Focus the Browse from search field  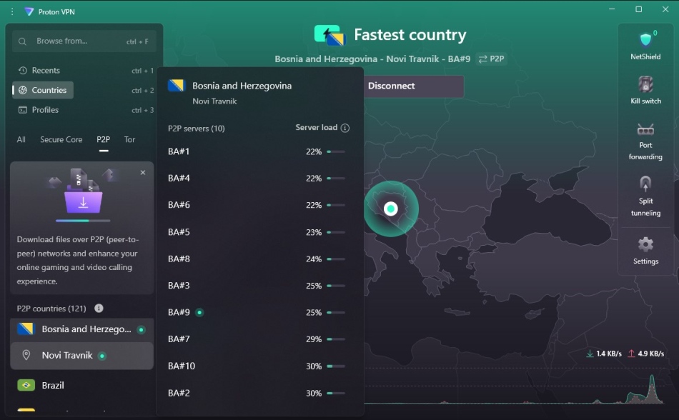tap(84, 41)
